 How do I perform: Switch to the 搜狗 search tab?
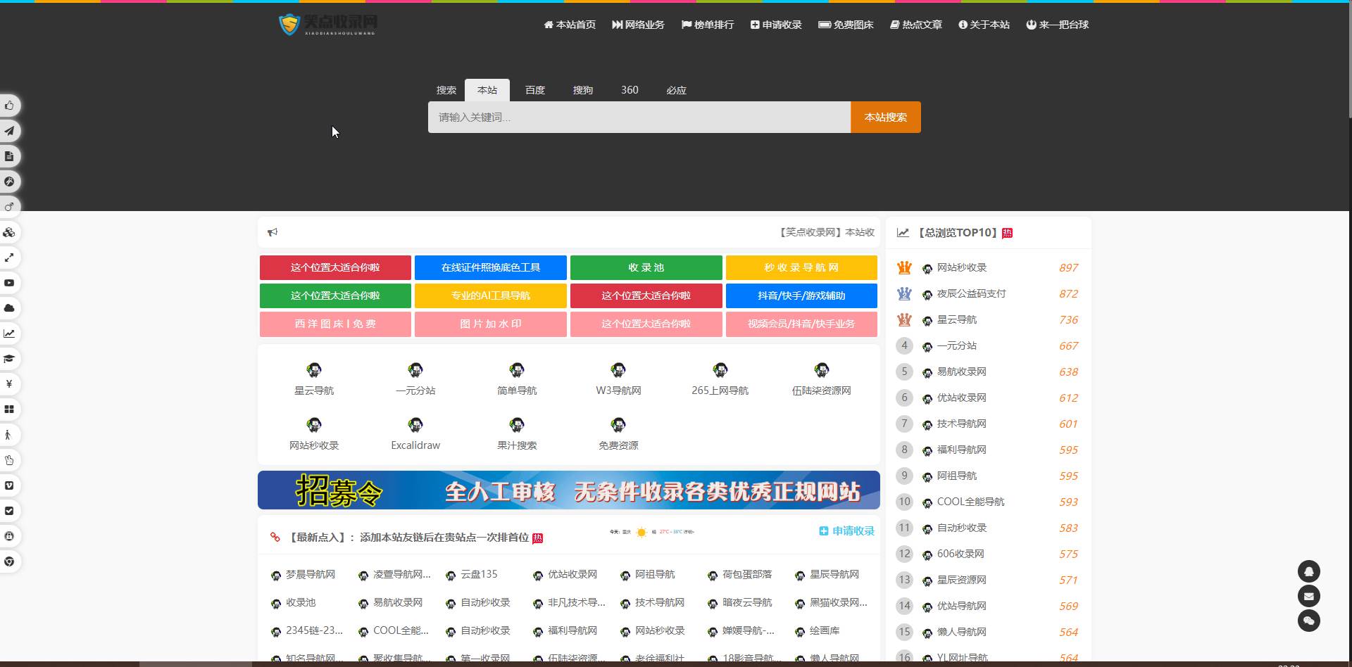coord(583,90)
